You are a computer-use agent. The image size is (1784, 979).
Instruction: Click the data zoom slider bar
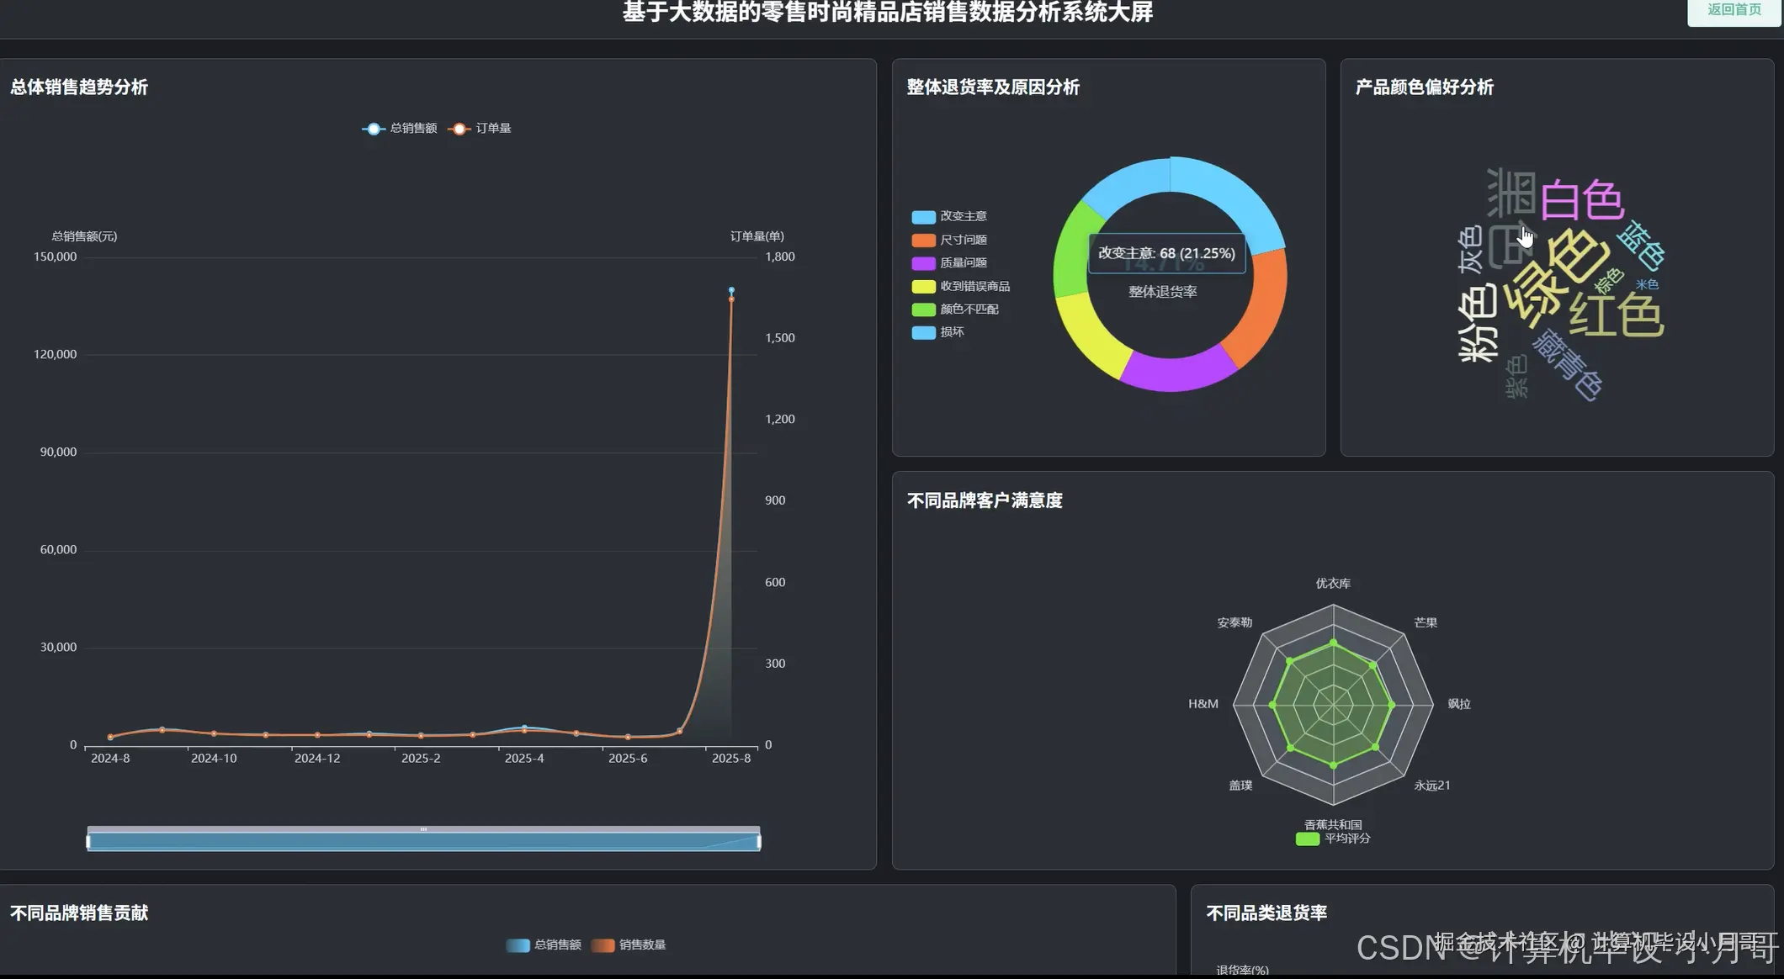423,841
